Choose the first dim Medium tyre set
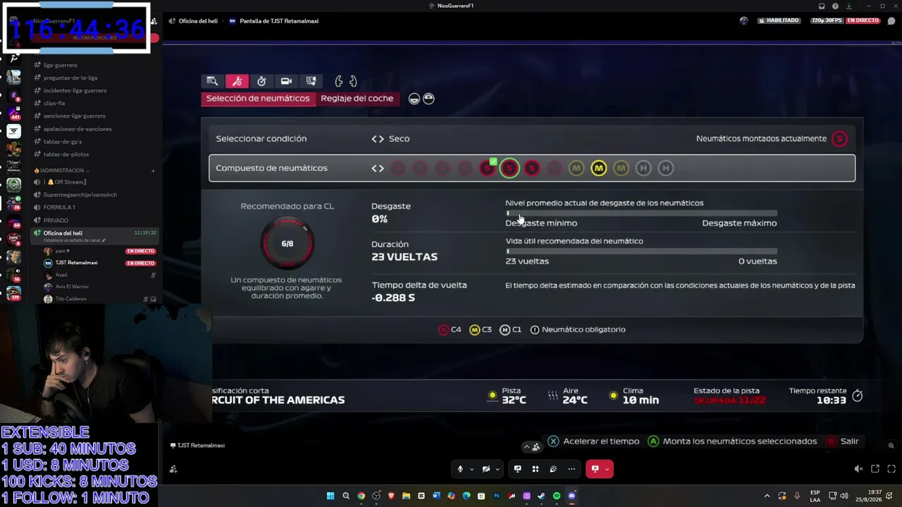 pos(576,168)
